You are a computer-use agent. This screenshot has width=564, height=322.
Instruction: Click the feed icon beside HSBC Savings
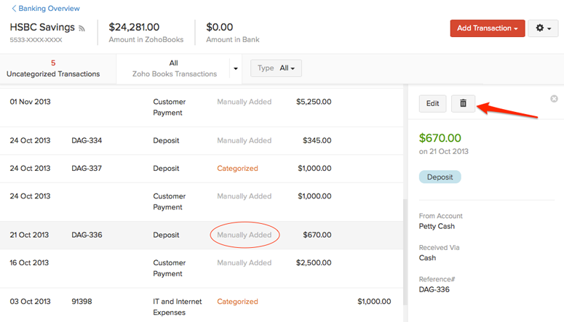click(x=82, y=28)
